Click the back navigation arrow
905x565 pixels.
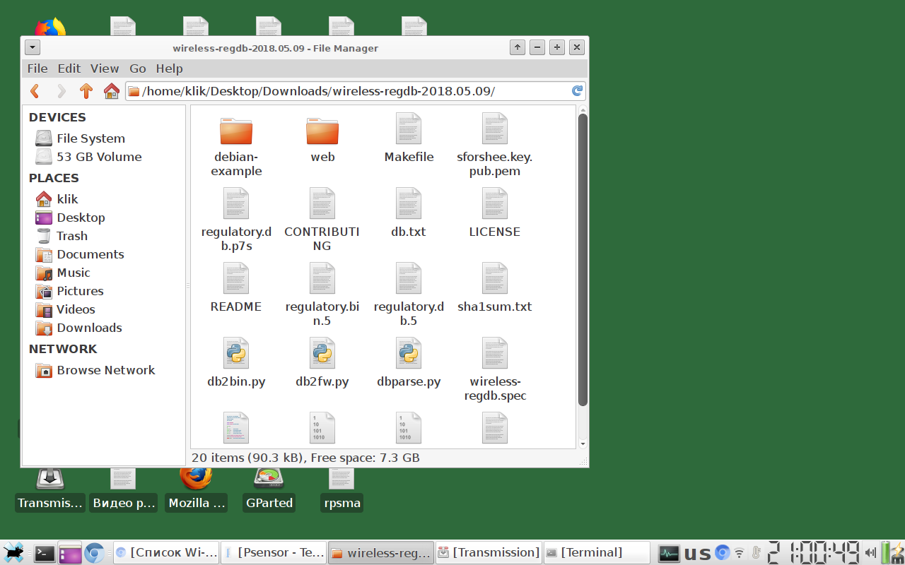click(35, 91)
